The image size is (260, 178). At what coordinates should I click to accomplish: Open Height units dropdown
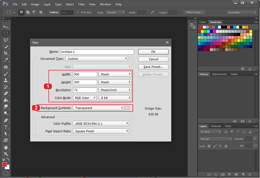pyautogui.click(x=115, y=82)
